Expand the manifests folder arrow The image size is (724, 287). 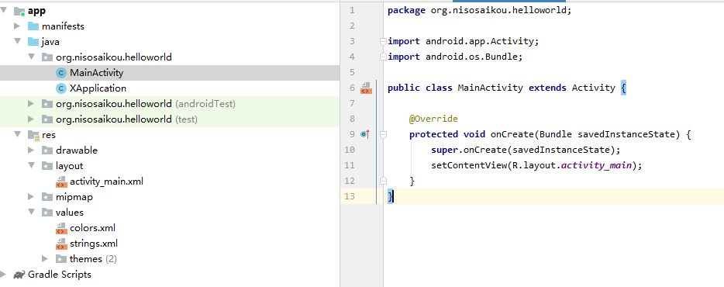pyautogui.click(x=18, y=26)
